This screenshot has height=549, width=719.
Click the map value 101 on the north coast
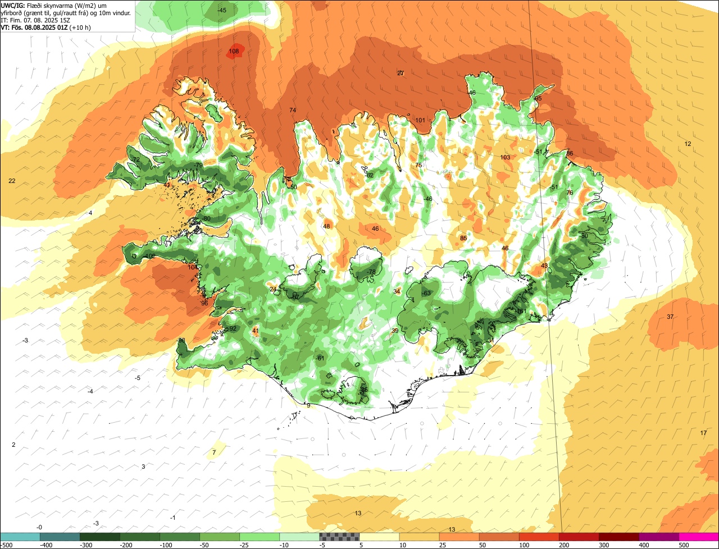point(420,121)
